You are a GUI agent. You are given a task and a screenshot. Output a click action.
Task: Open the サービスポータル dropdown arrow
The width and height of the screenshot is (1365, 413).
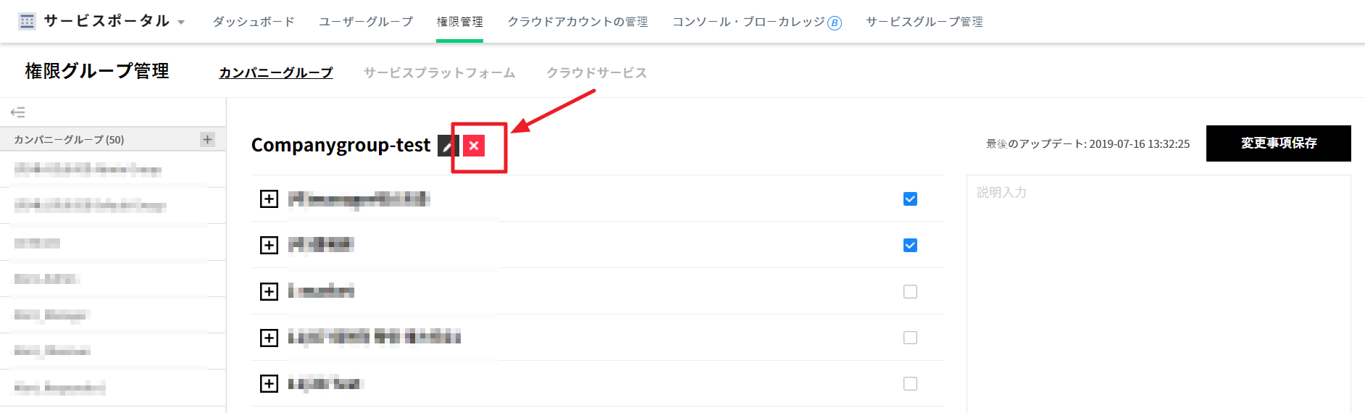coord(181,22)
